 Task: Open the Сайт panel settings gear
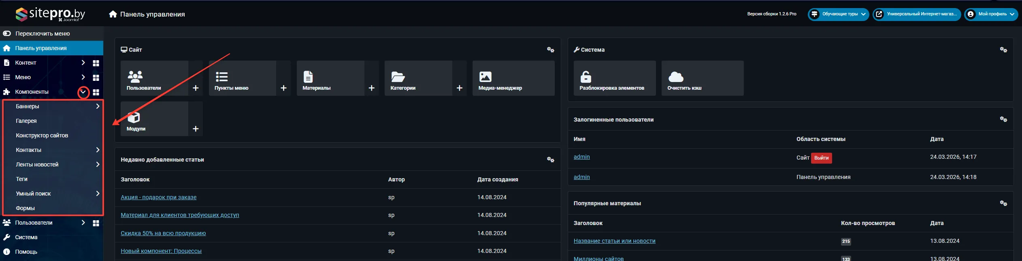coord(550,50)
